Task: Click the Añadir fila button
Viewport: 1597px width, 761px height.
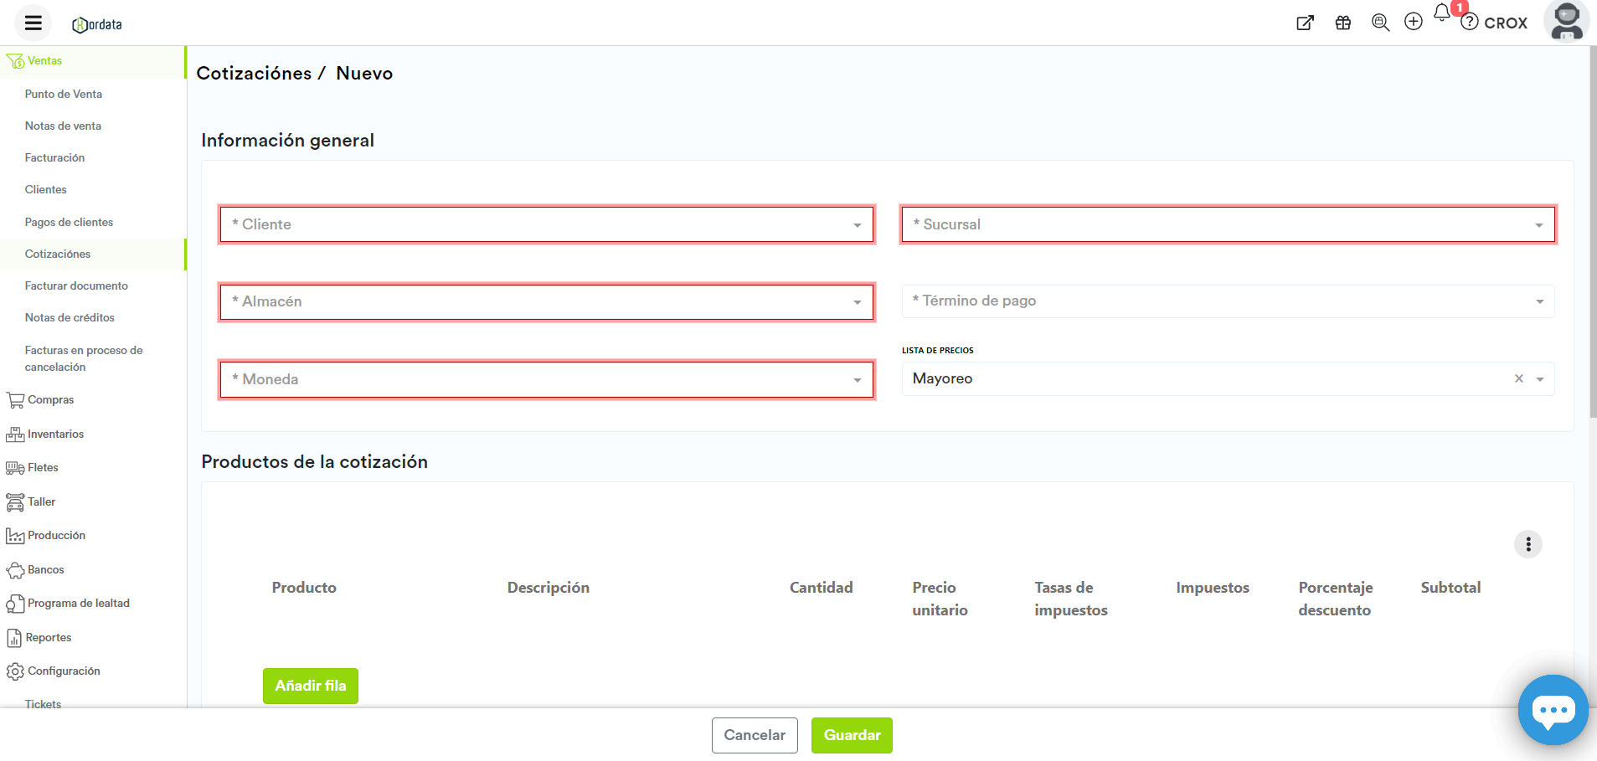Action: click(x=311, y=686)
